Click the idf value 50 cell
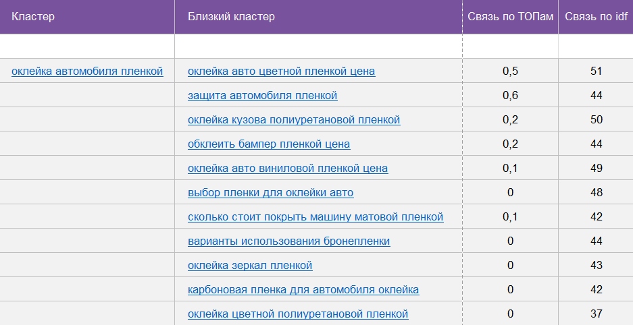Viewport: 633px width, 325px height. 596,119
